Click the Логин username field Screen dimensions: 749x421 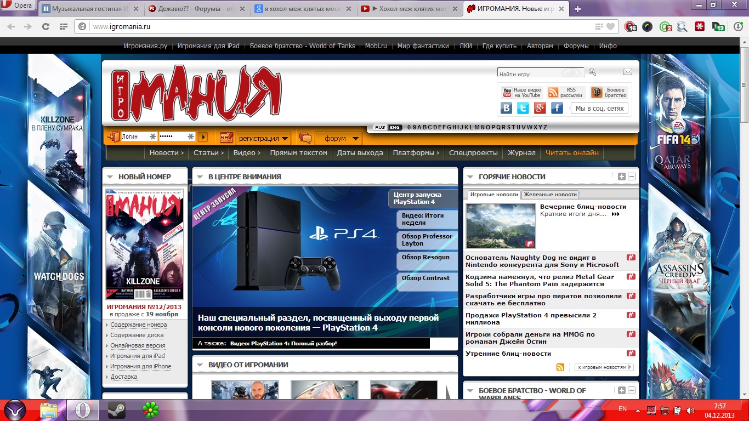(x=139, y=137)
